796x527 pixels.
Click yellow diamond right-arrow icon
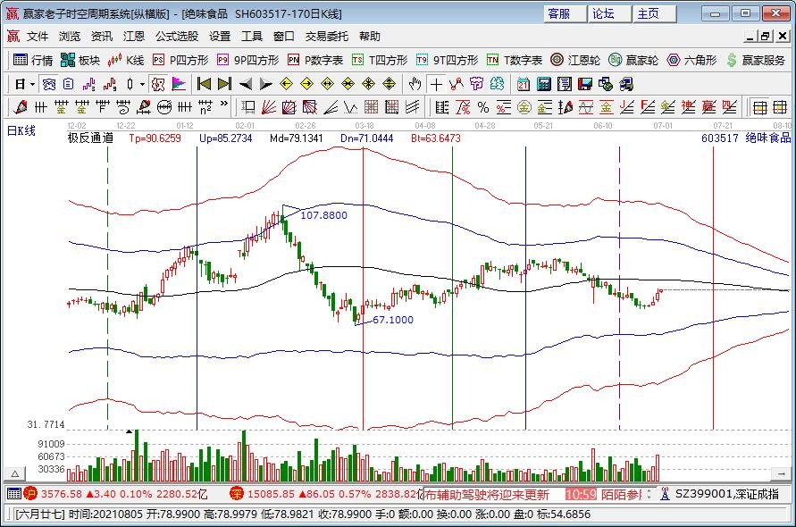point(306,84)
